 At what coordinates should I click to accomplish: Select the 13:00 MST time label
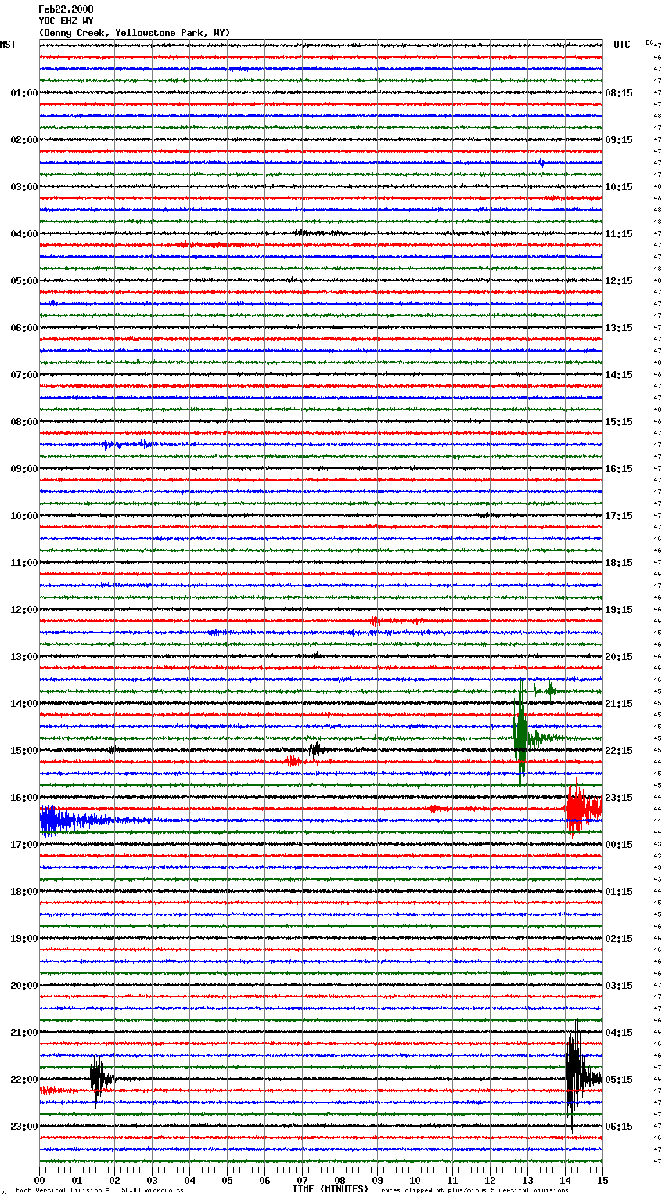(24, 657)
